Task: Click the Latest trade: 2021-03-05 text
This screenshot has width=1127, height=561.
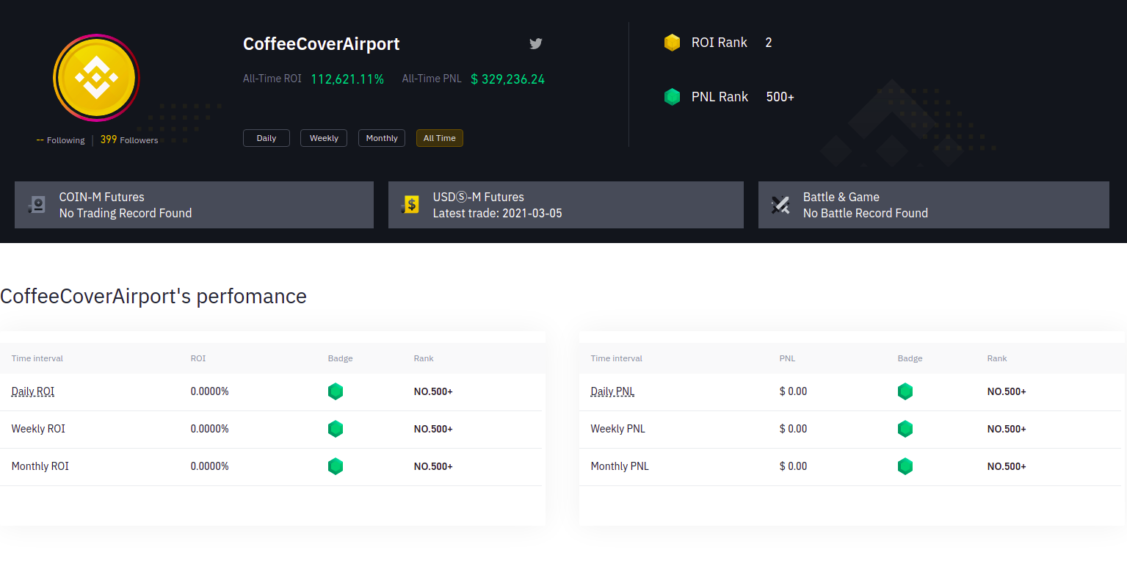Action: [498, 213]
